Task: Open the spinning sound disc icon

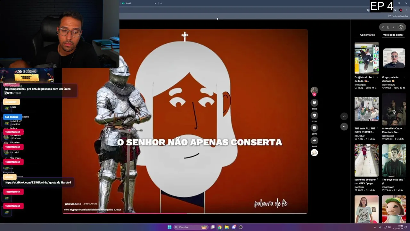Action: coord(314,153)
